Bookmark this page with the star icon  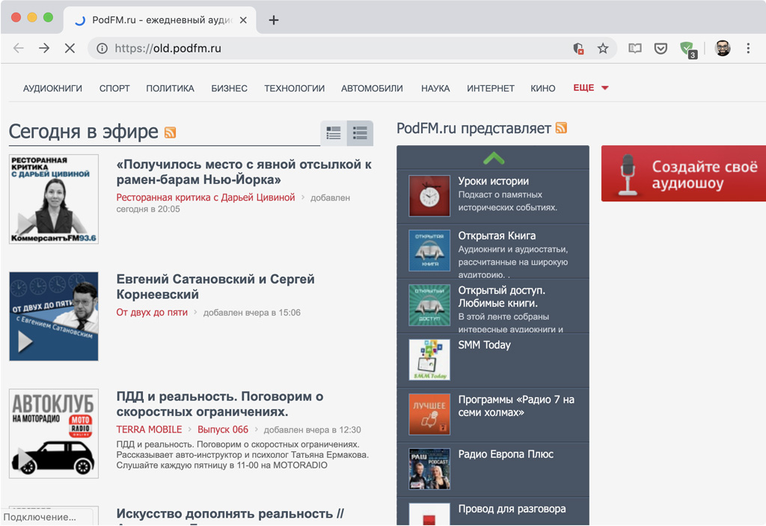pos(603,49)
